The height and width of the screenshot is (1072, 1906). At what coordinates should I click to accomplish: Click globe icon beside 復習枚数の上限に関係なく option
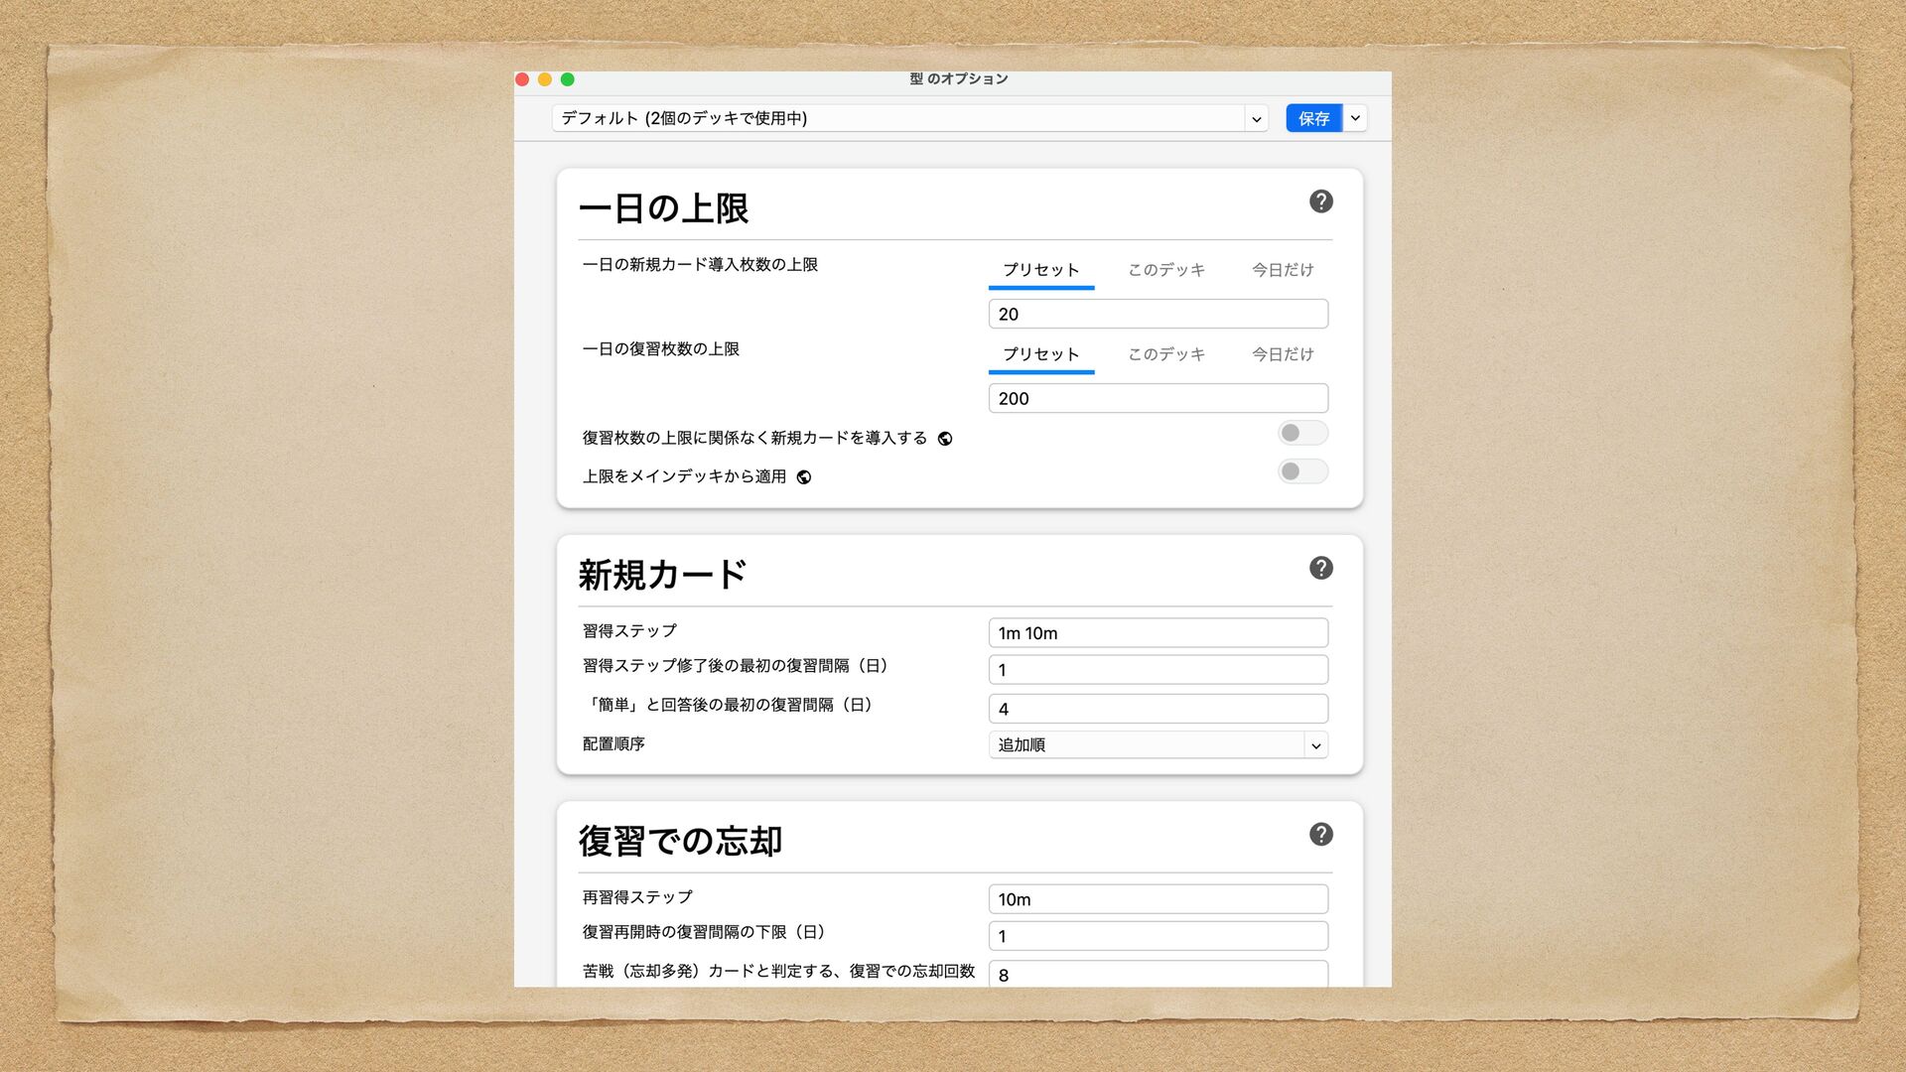click(945, 439)
